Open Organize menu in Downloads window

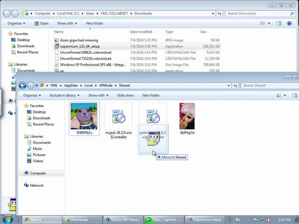click(16, 23)
